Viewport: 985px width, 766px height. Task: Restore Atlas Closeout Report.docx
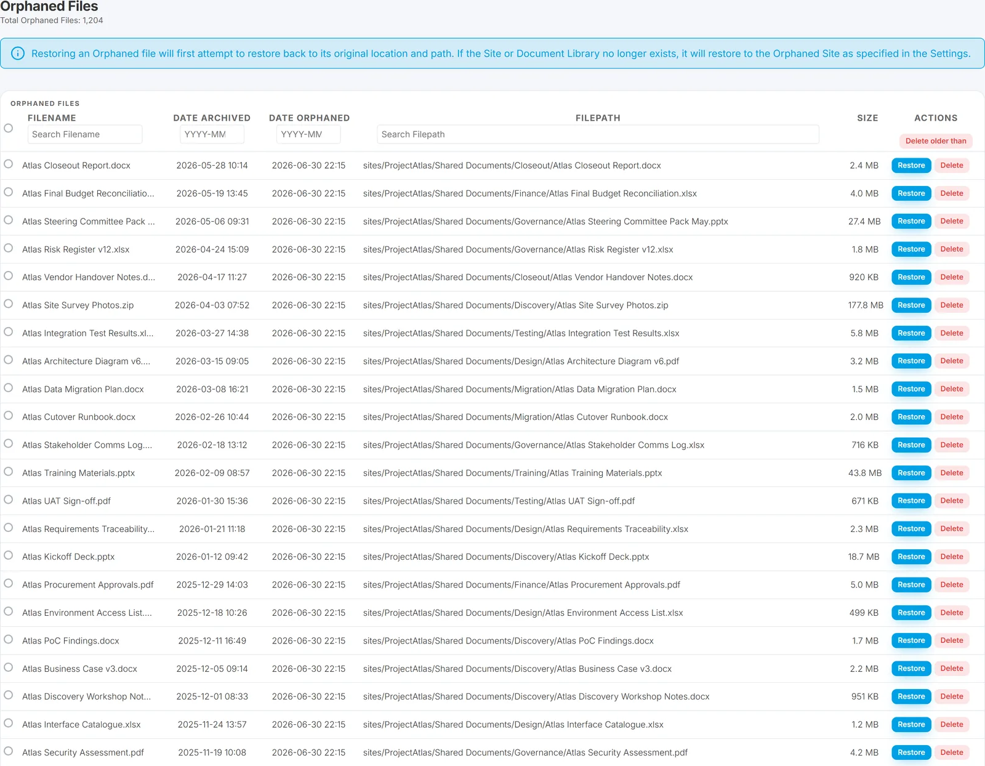tap(911, 166)
